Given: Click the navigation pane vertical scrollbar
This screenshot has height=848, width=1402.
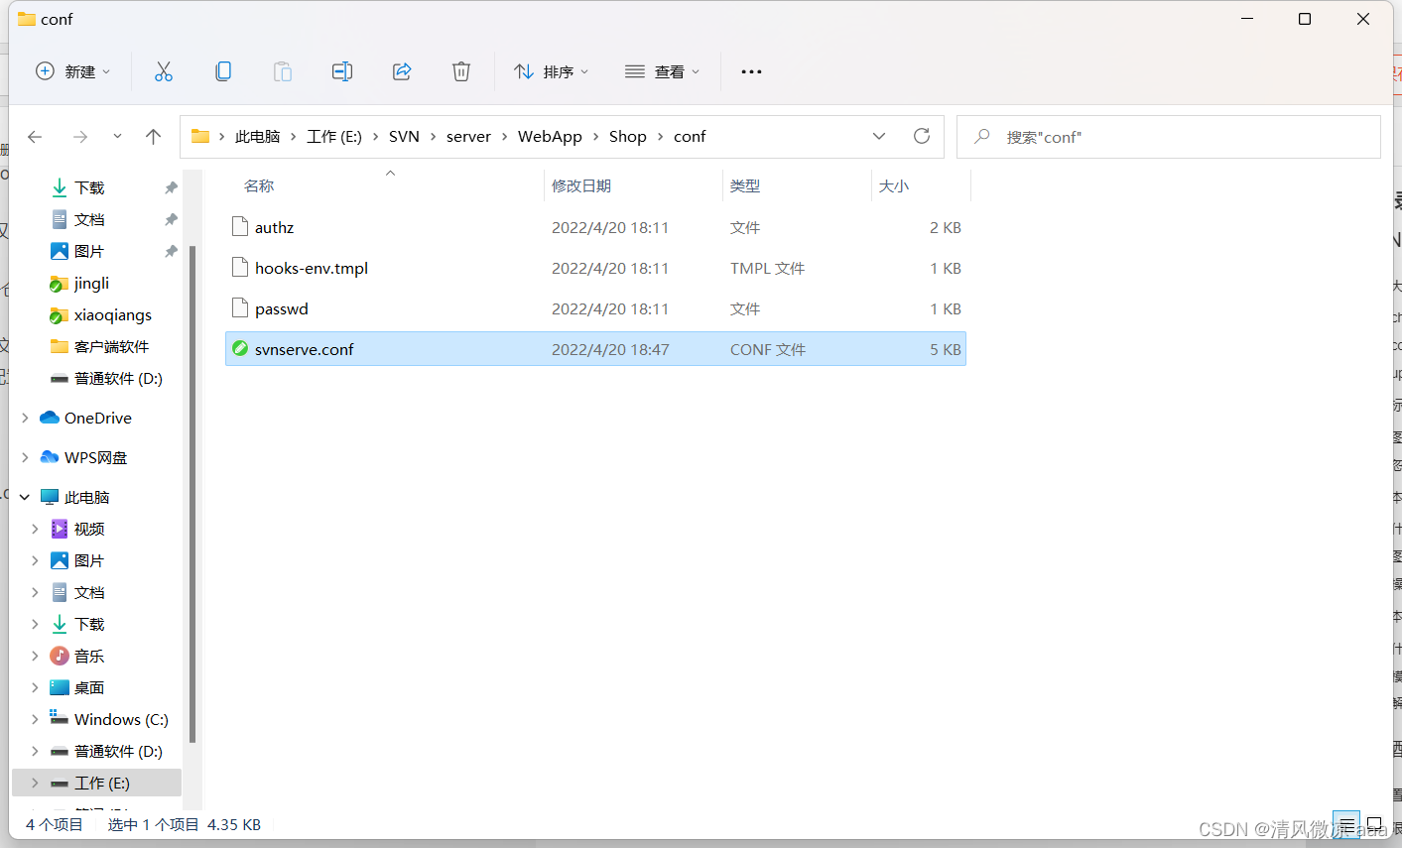Looking at the screenshot, I should [192, 494].
